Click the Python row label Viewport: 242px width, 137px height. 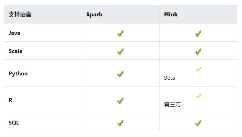(x=18, y=74)
